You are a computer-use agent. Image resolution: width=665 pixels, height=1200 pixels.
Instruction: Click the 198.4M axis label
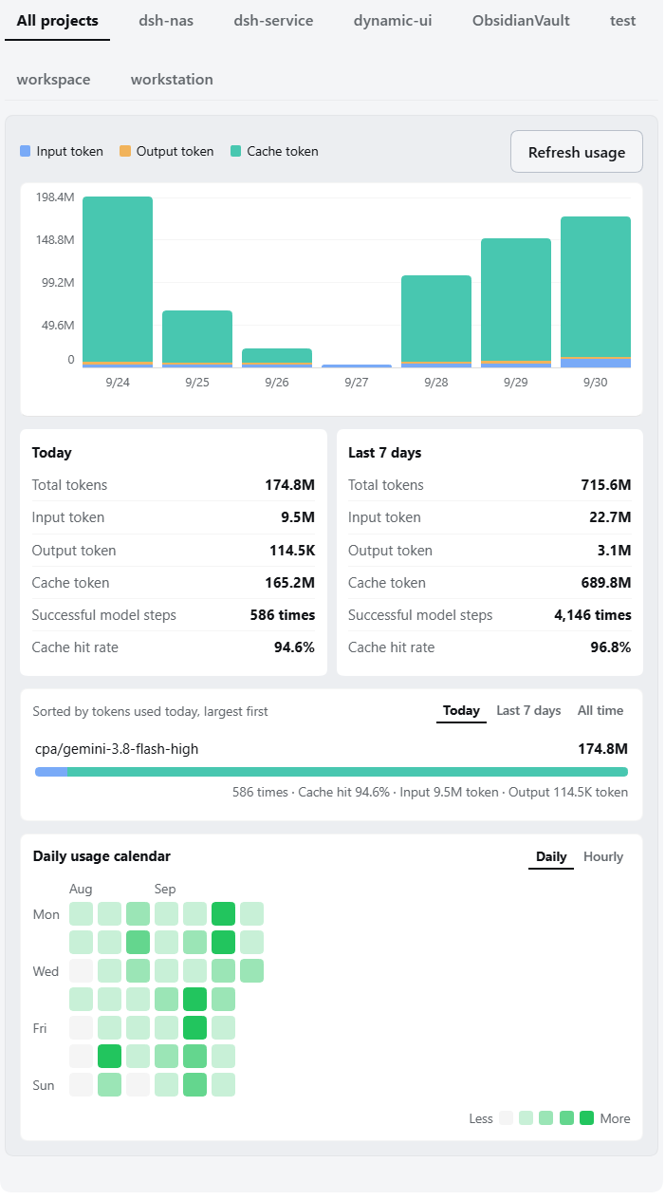coord(55,197)
